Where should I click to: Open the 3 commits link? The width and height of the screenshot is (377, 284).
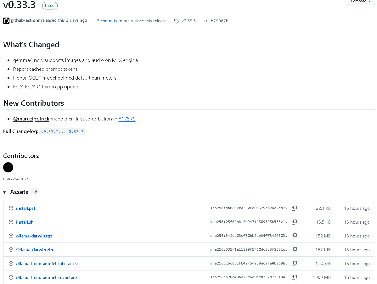(x=107, y=21)
